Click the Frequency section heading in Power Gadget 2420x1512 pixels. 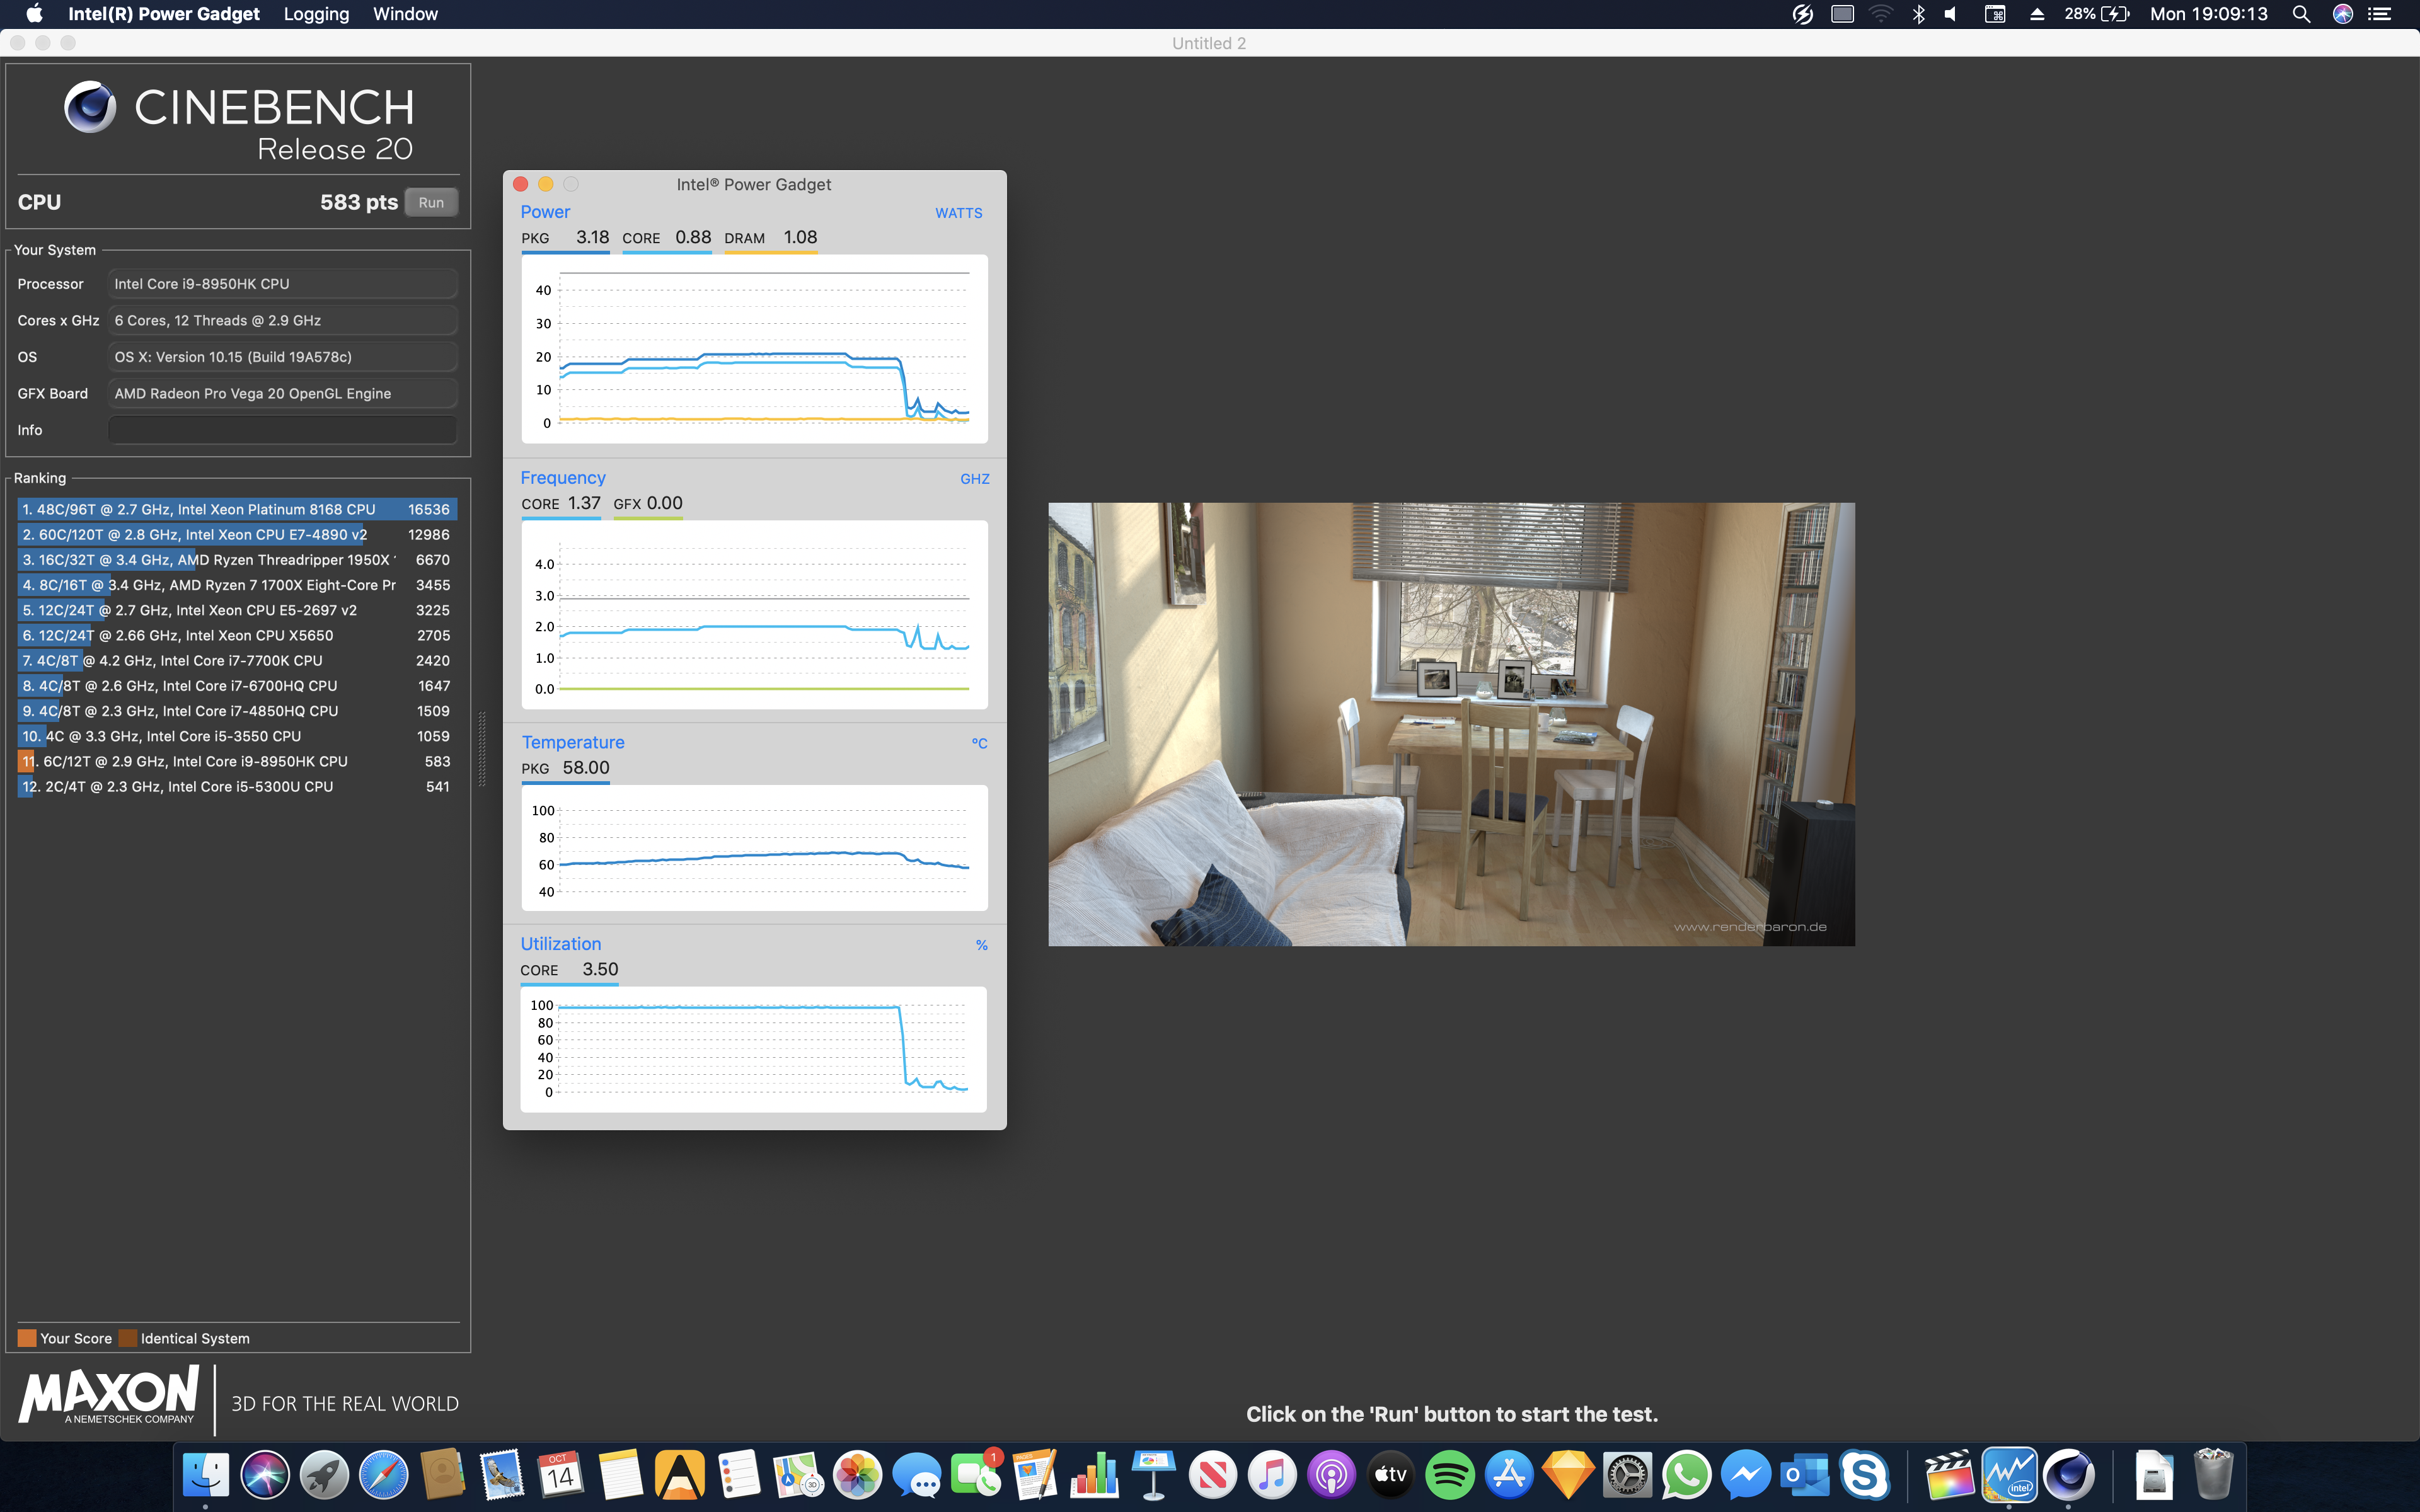coord(563,478)
